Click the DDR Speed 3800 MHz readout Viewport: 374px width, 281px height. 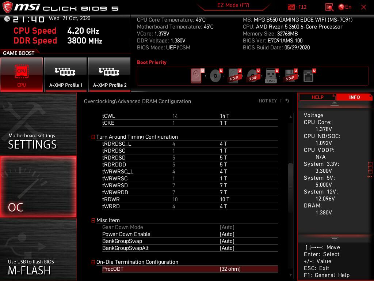pos(58,41)
